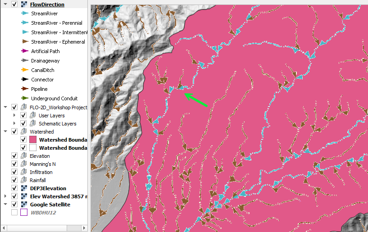Click the black Connector arrow symbol
Image resolution: width=368 pixels, height=232 pixels.
(x=25, y=80)
